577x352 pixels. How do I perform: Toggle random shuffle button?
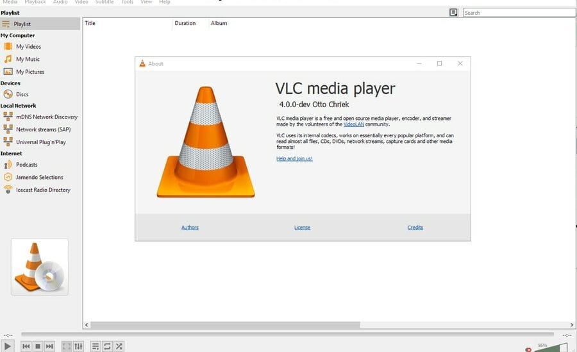point(119,346)
